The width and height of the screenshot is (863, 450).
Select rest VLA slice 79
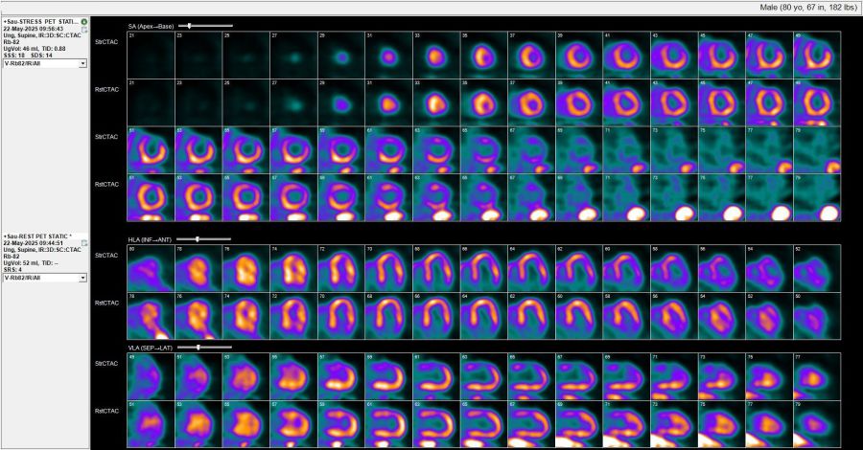(816, 424)
